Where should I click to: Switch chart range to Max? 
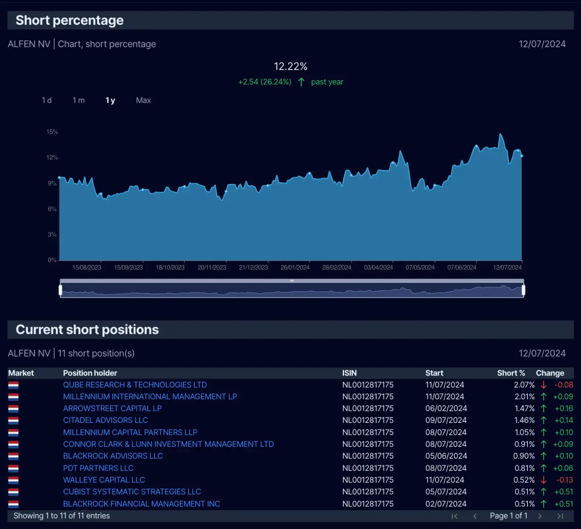143,100
